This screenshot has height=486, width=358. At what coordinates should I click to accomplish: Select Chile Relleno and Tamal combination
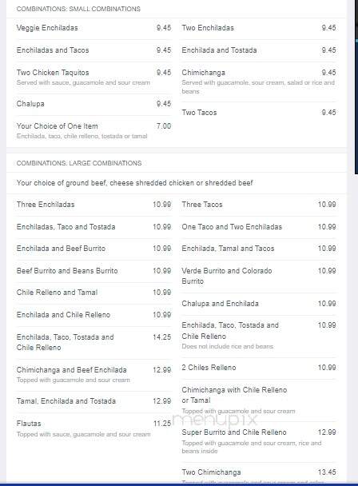click(x=57, y=293)
